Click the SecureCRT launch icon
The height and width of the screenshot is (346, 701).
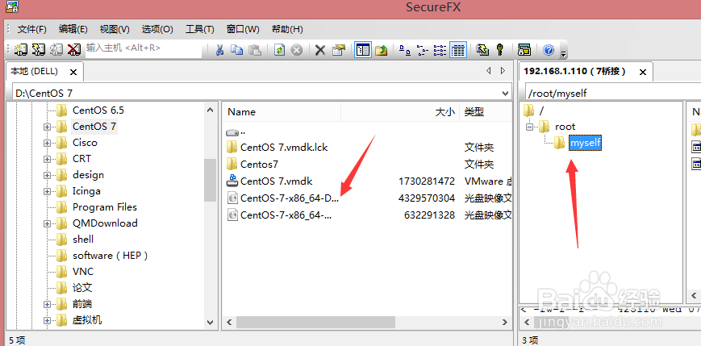pos(524,50)
